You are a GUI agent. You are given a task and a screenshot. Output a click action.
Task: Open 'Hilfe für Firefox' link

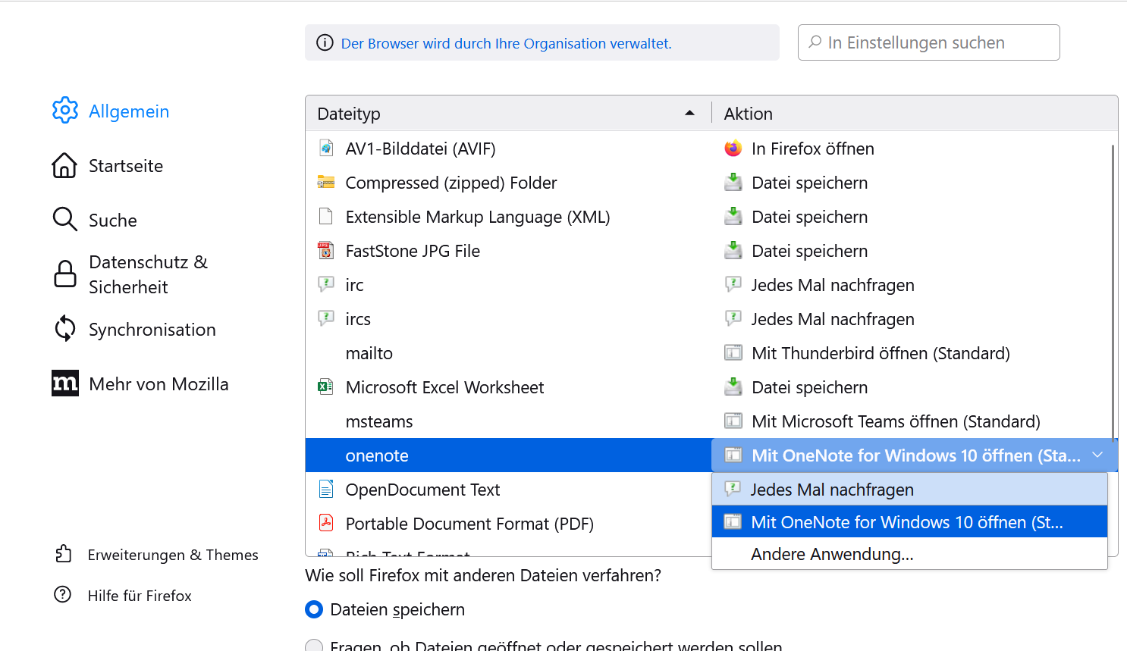tap(140, 596)
